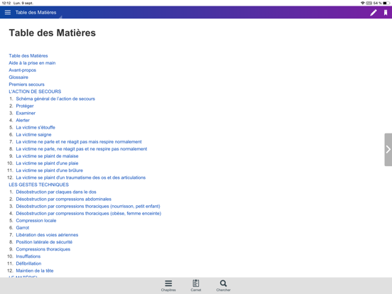Open 'Aide à la prise en main'

32,63
